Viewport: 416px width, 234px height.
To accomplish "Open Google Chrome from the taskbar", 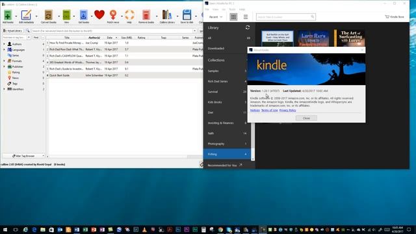I will (x=220, y=229).
